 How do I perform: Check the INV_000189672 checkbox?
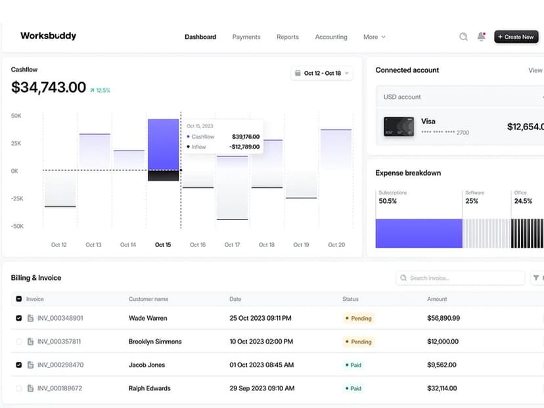click(19, 388)
